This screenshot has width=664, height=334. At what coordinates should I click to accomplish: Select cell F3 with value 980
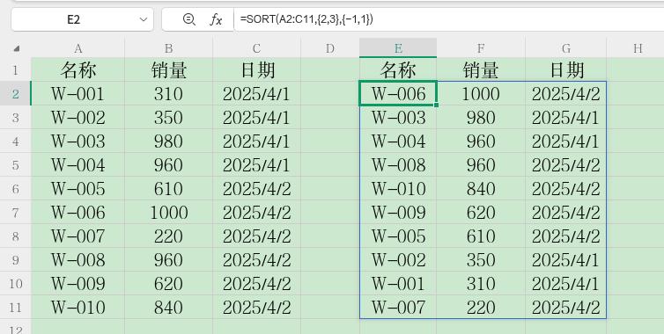point(481,117)
